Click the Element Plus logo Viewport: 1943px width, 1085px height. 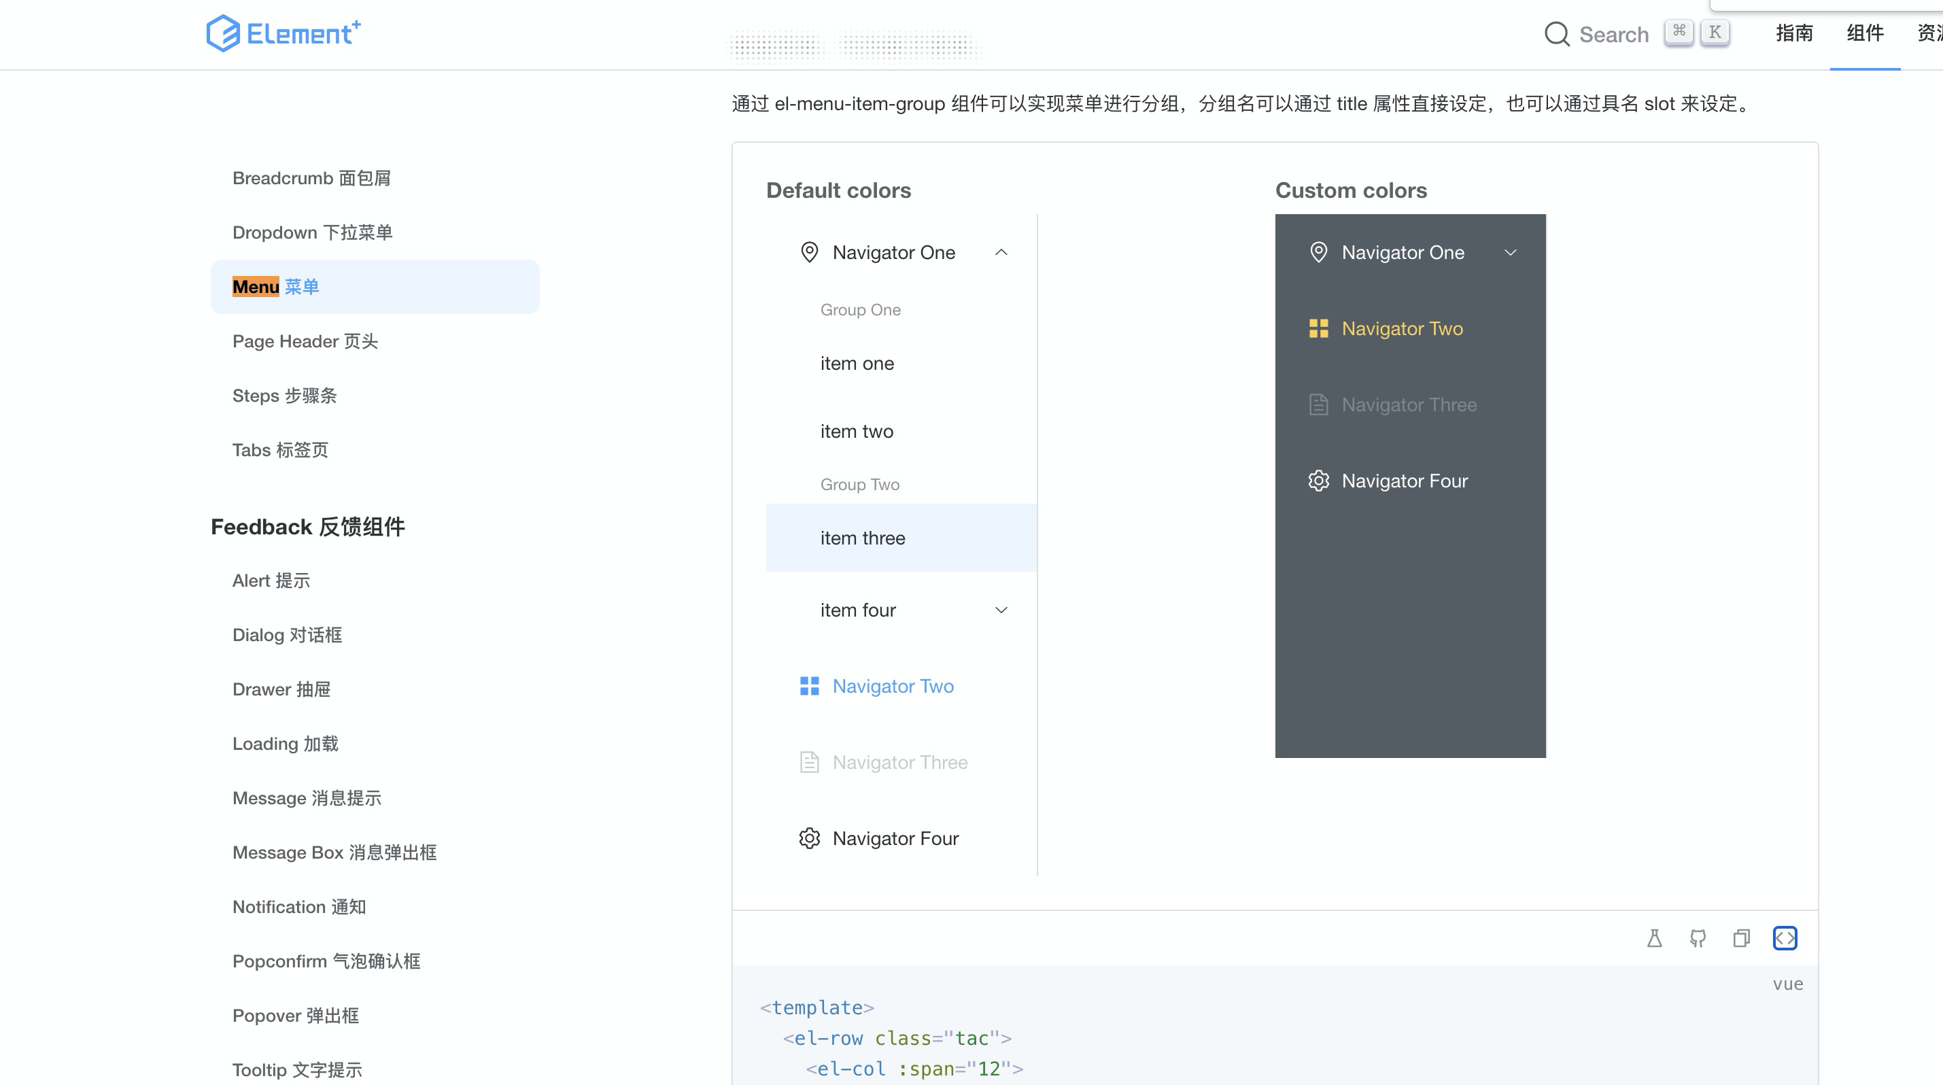283,33
